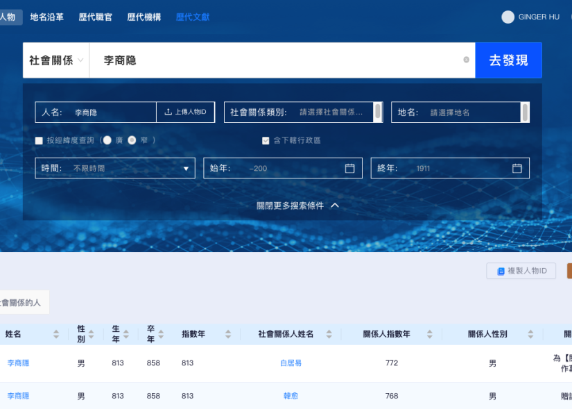Open the 地名沿革 menu item

(x=45, y=17)
